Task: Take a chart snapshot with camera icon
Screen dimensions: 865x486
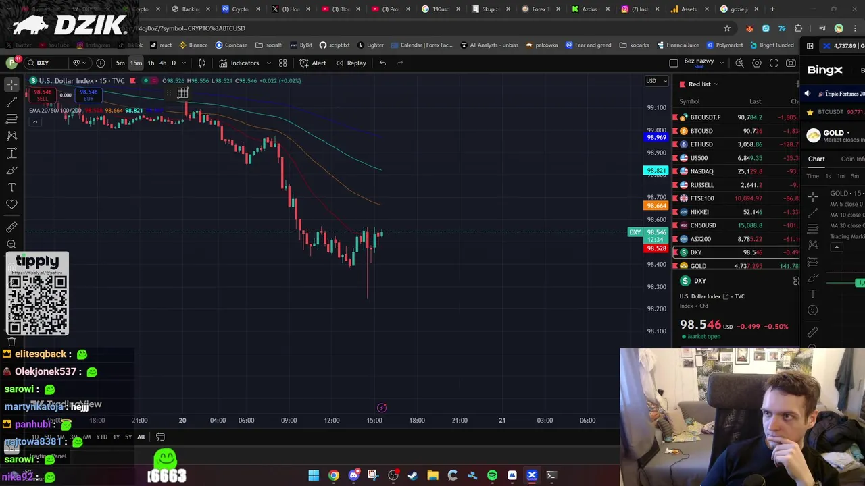Action: tap(791, 63)
